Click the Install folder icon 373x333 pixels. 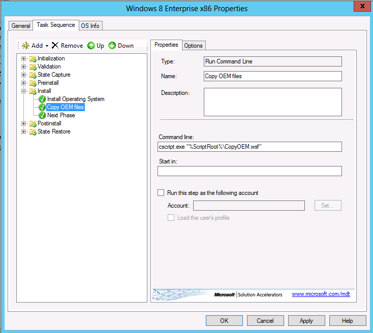coord(33,91)
